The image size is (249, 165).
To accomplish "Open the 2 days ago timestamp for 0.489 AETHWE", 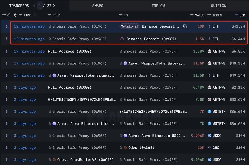I will (25, 87).
